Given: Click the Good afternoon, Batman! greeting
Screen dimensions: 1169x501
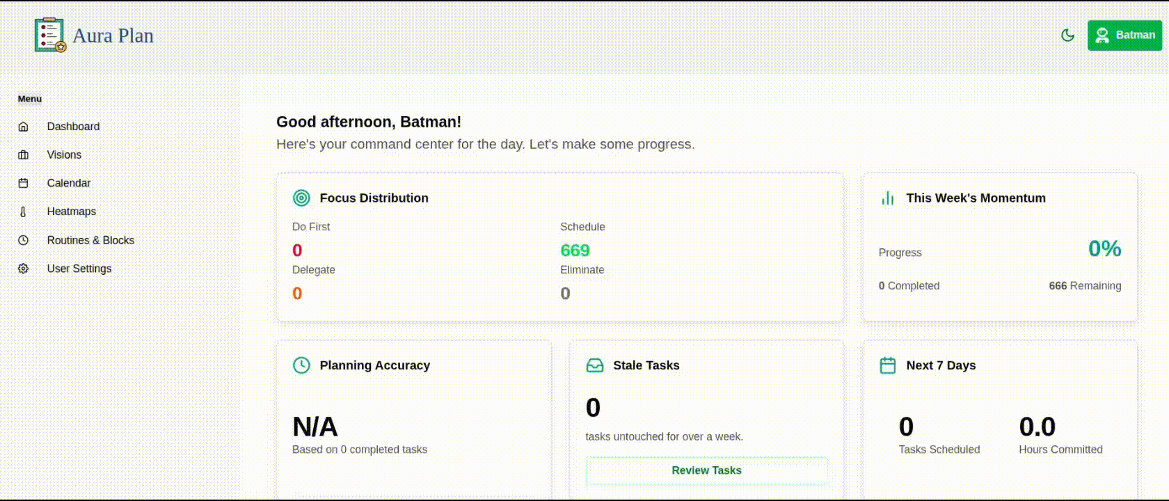Looking at the screenshot, I should (369, 122).
